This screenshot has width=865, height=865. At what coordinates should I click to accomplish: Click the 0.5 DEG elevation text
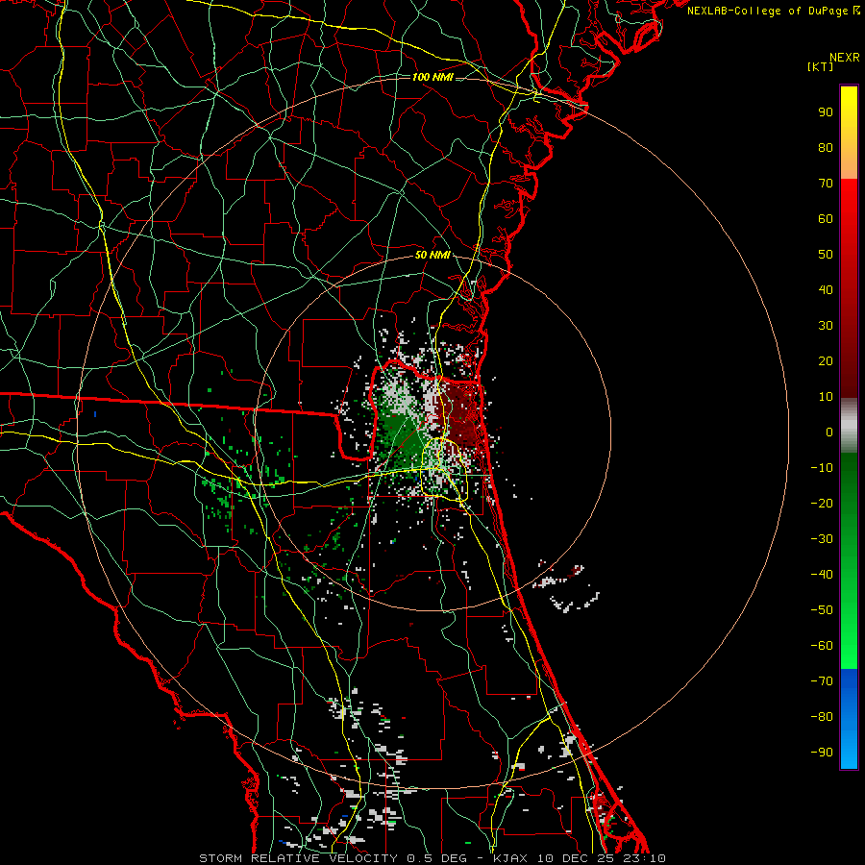[437, 858]
